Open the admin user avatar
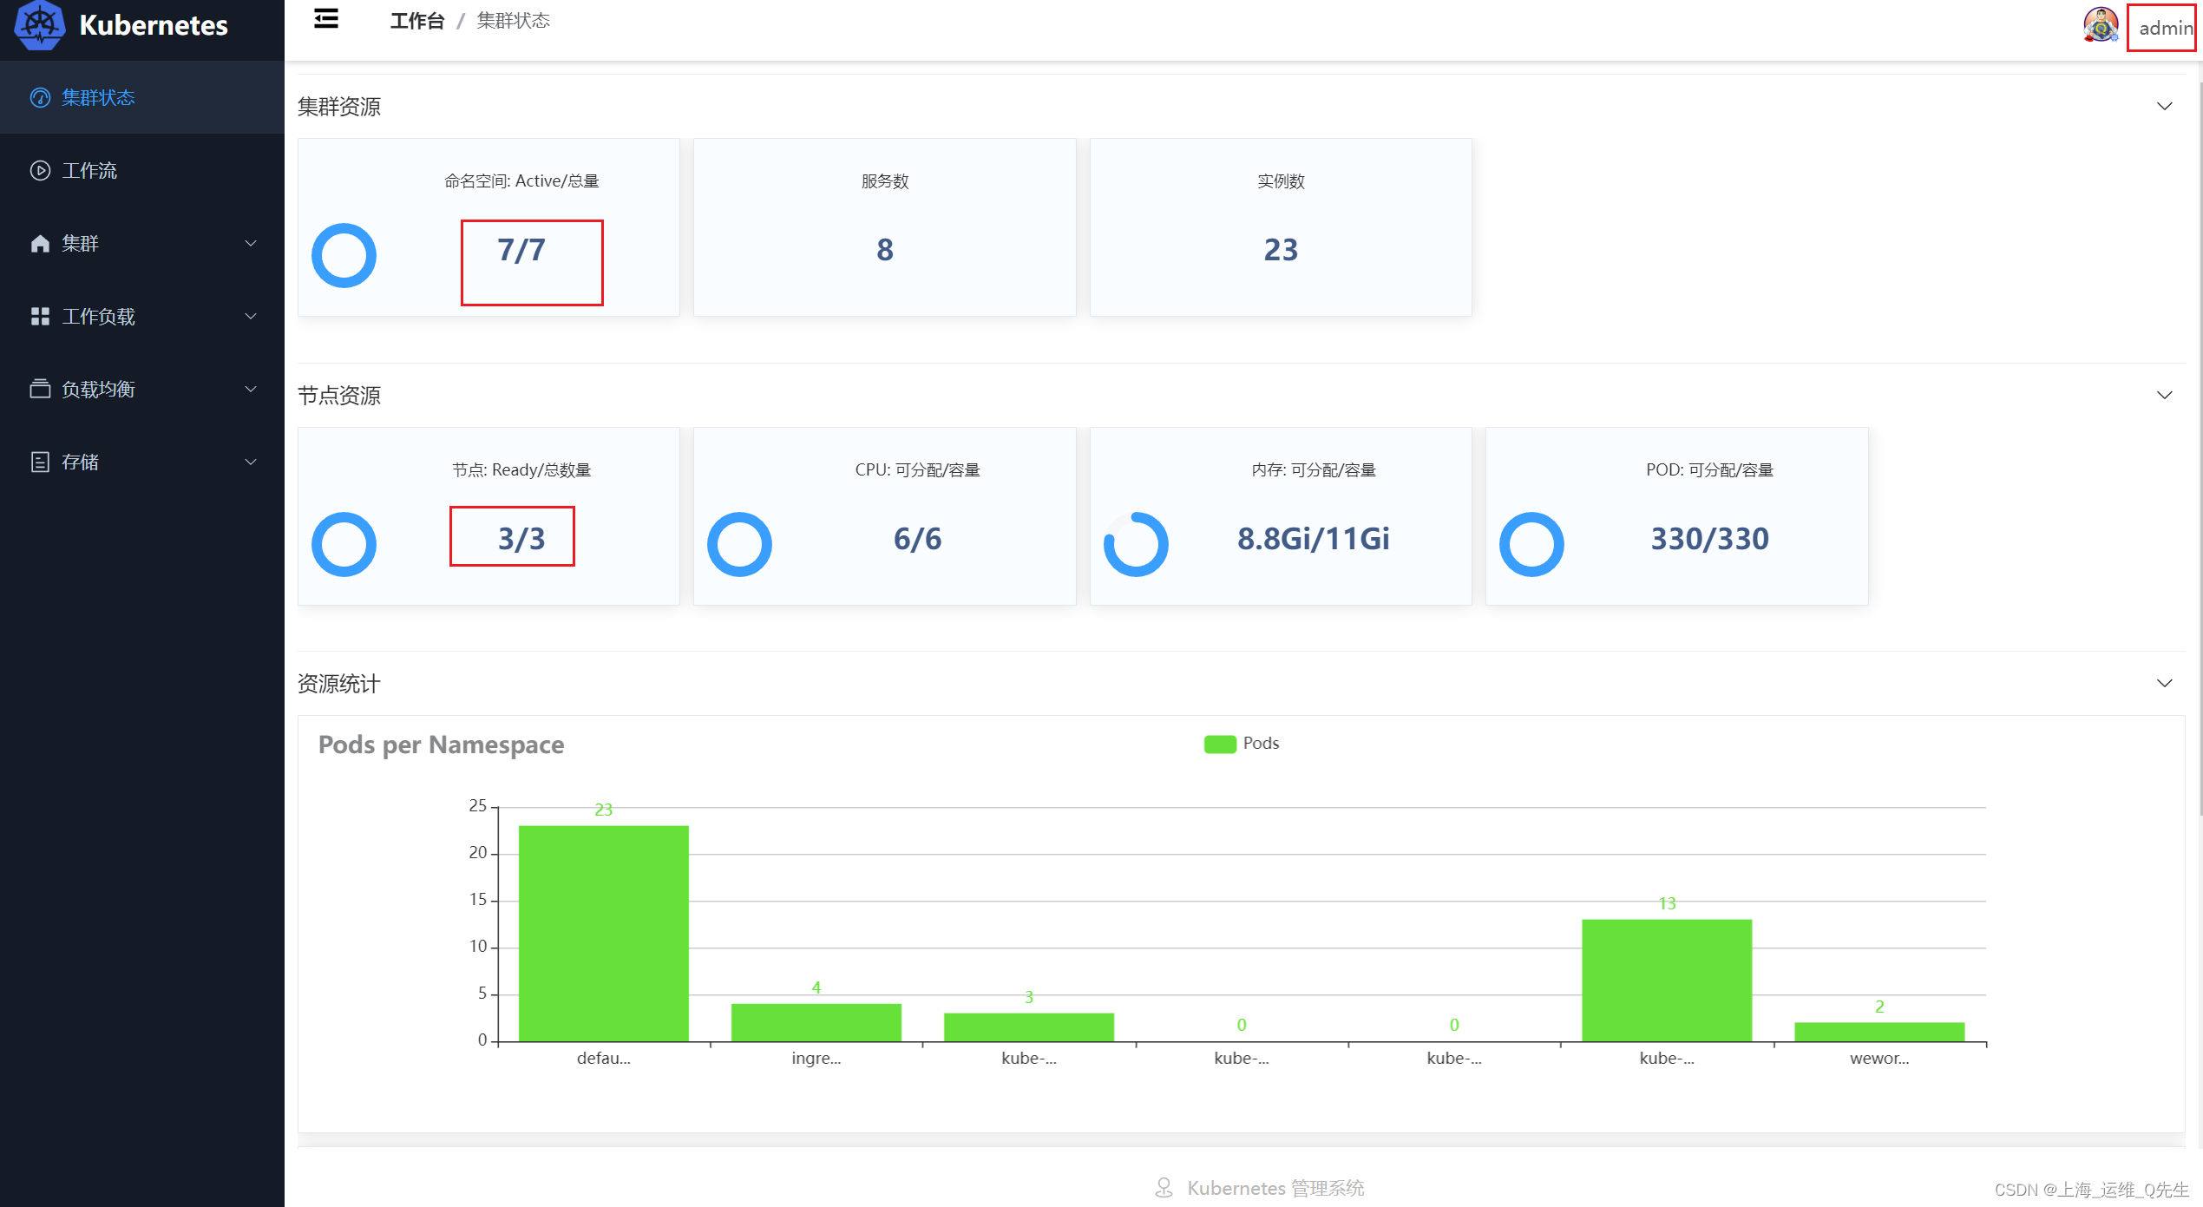Screen dimensions: 2203x1207 pos(2101,25)
